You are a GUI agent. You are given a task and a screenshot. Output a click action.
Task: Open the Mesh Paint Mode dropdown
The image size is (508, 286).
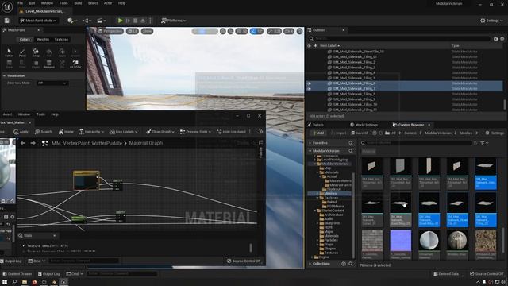pos(38,21)
